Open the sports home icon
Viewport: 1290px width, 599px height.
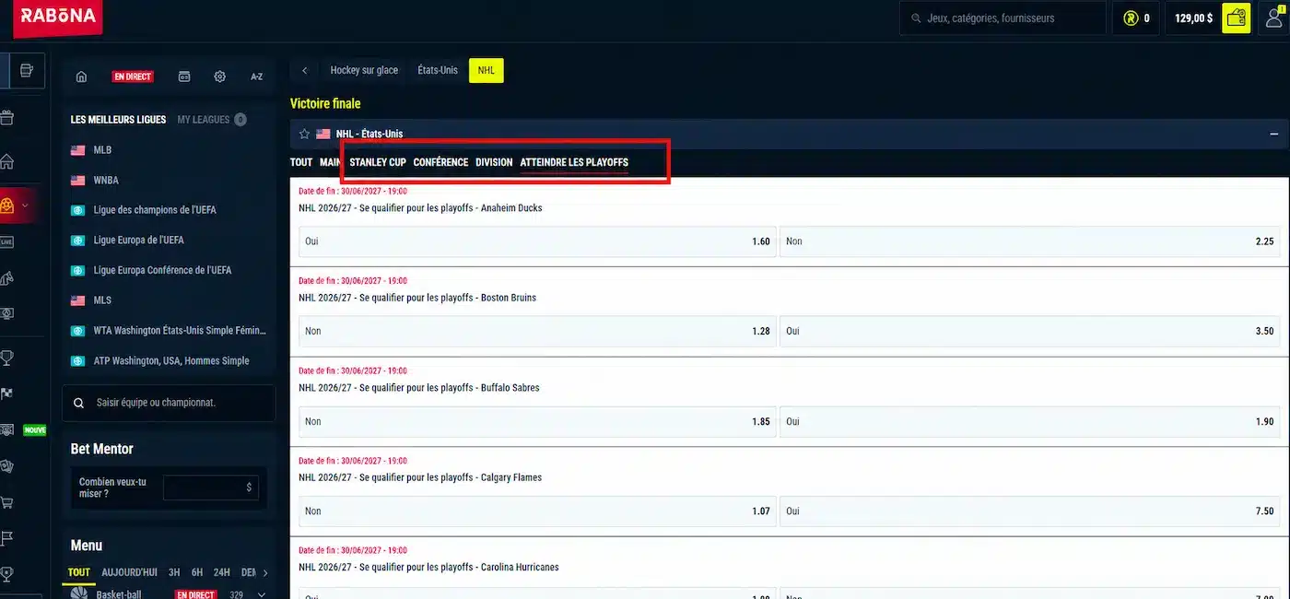coord(81,76)
